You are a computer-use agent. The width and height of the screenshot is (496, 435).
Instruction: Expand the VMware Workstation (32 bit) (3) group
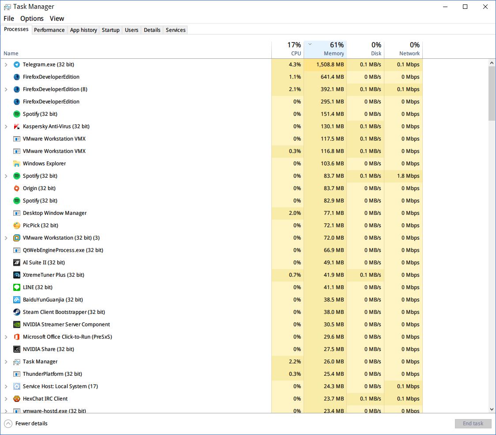(6, 238)
